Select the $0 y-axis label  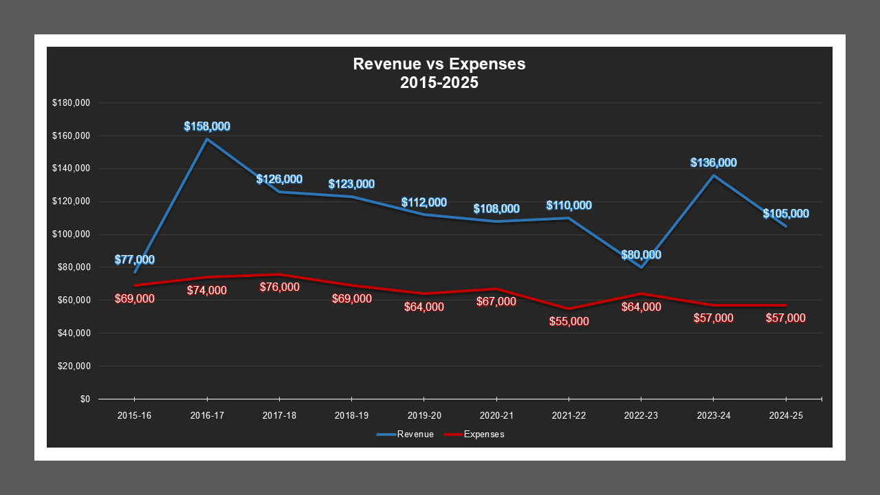85,398
